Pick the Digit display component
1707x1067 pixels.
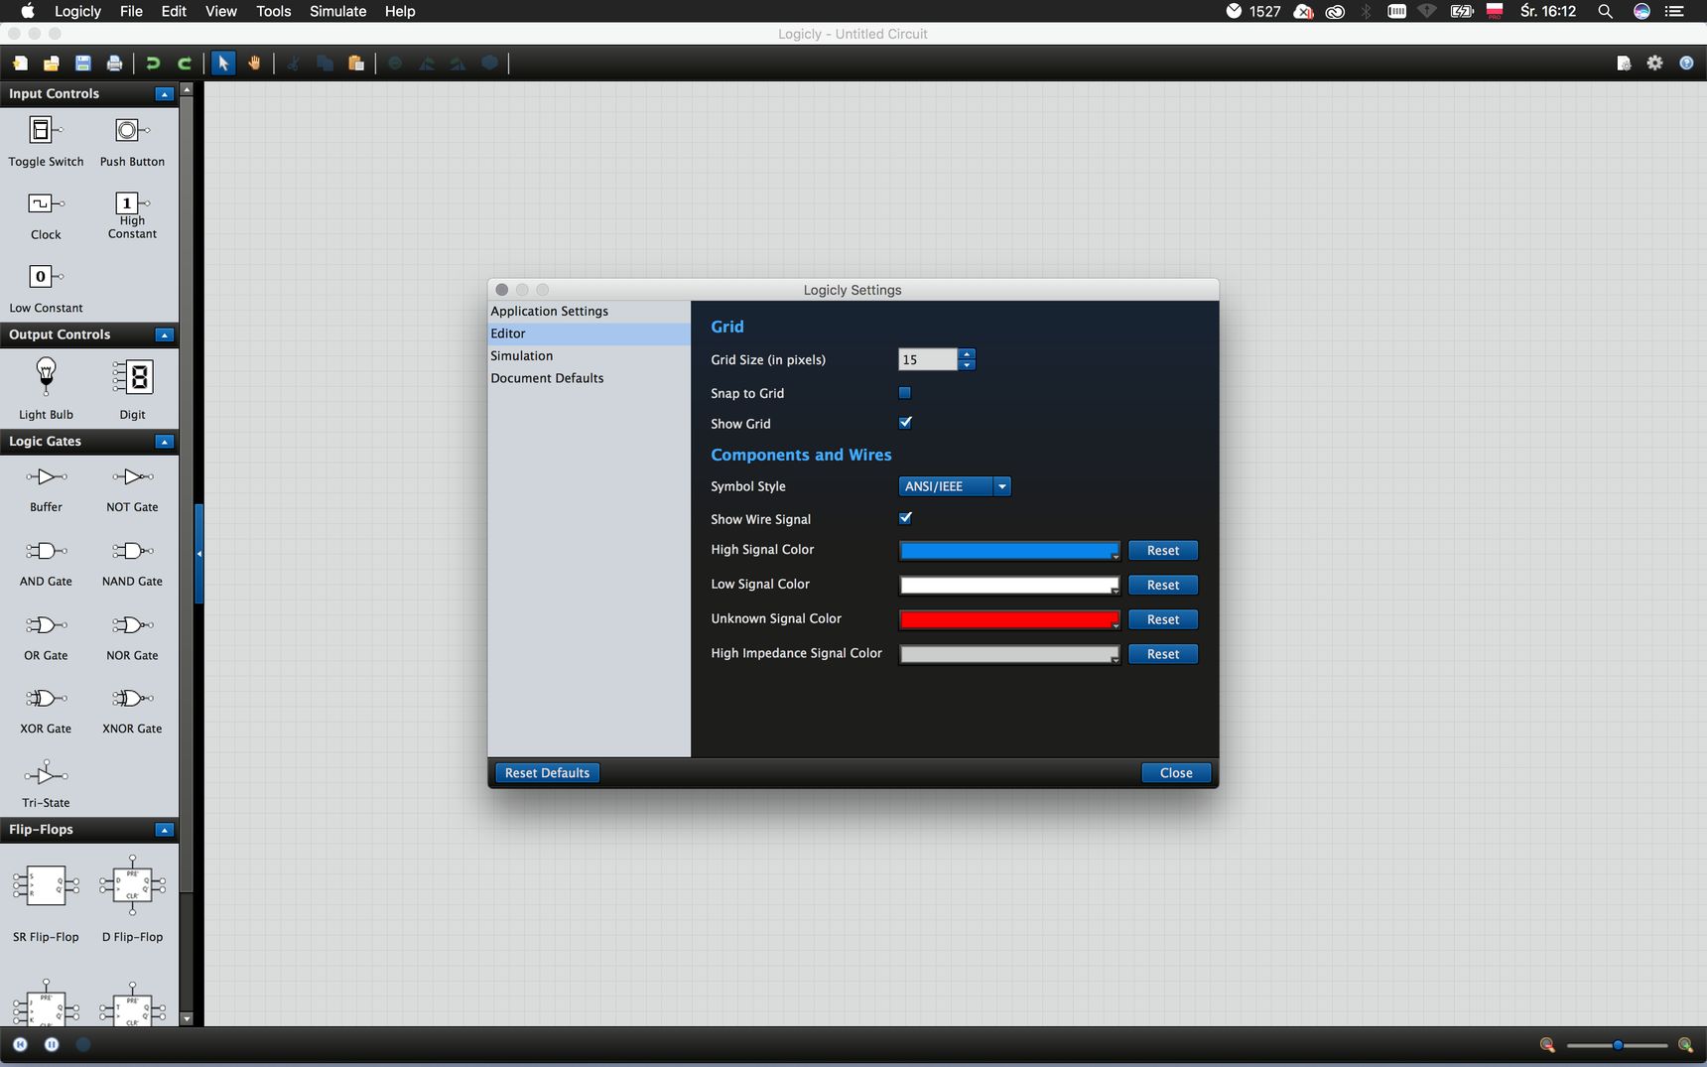click(132, 389)
